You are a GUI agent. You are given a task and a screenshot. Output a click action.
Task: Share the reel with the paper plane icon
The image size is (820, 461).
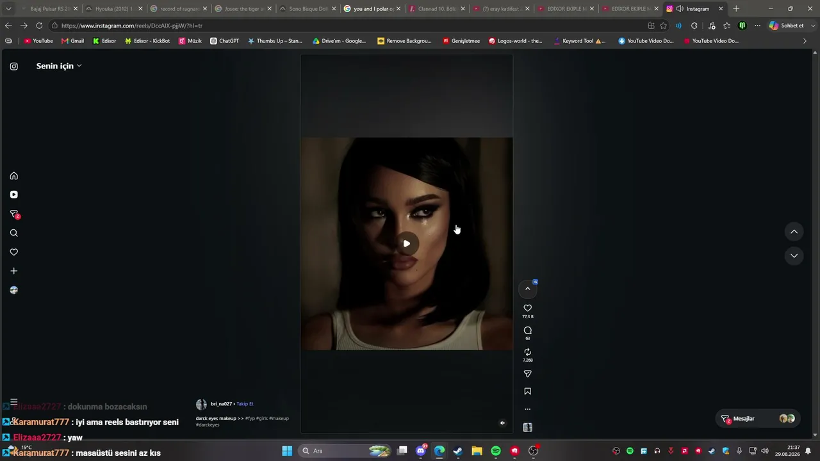coord(528,374)
